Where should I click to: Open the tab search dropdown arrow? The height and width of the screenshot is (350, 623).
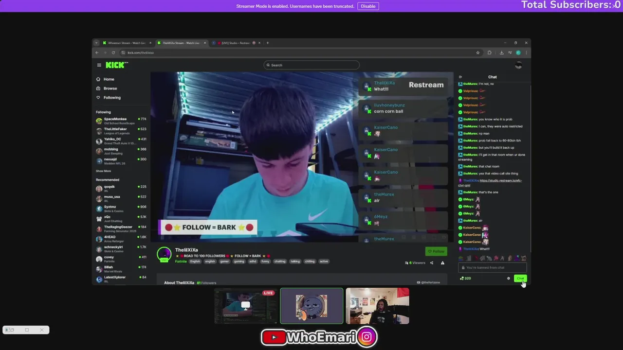coord(96,43)
